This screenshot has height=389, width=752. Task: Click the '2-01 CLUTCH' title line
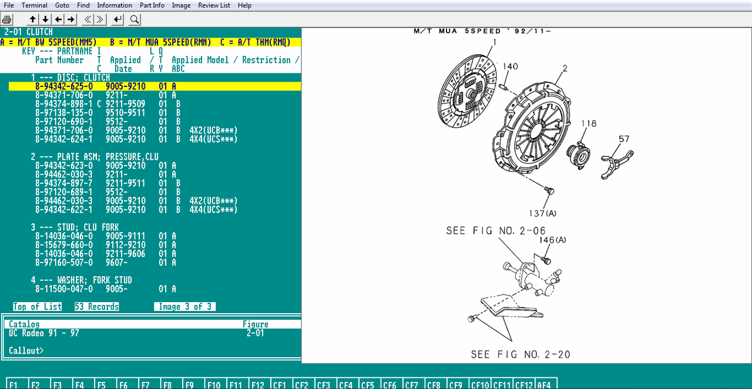(x=29, y=32)
